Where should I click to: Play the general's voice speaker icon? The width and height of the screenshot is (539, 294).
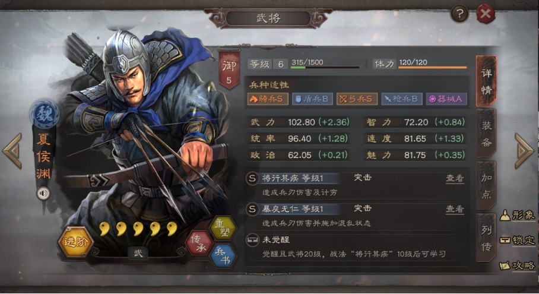(x=43, y=193)
